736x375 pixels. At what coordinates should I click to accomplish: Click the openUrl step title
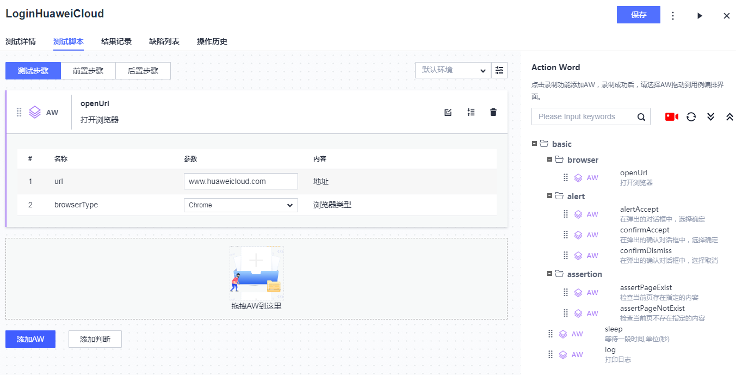[x=95, y=103]
